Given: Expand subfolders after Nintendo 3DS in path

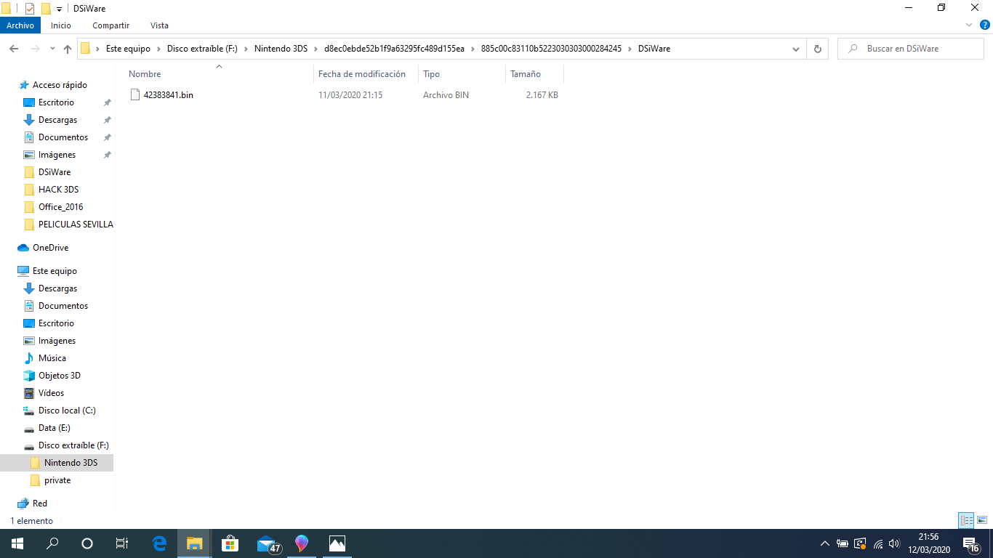Looking at the screenshot, I should tap(315, 49).
